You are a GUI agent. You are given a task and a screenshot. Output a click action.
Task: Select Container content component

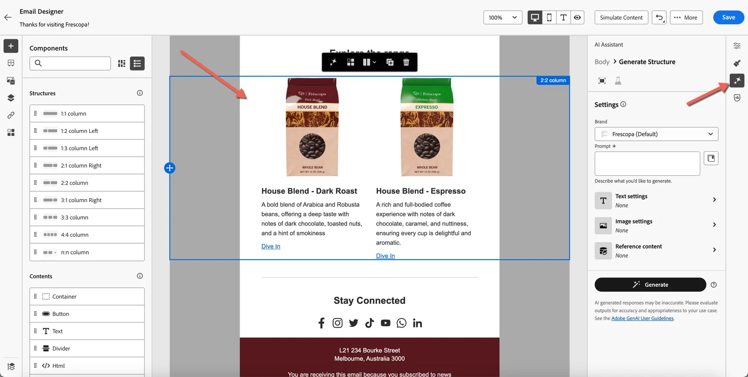[87, 296]
